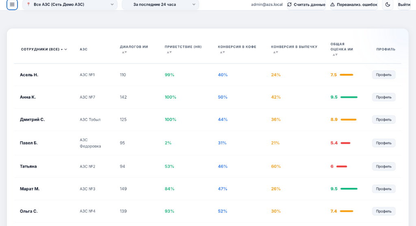Click АЗС column header

coord(84,49)
